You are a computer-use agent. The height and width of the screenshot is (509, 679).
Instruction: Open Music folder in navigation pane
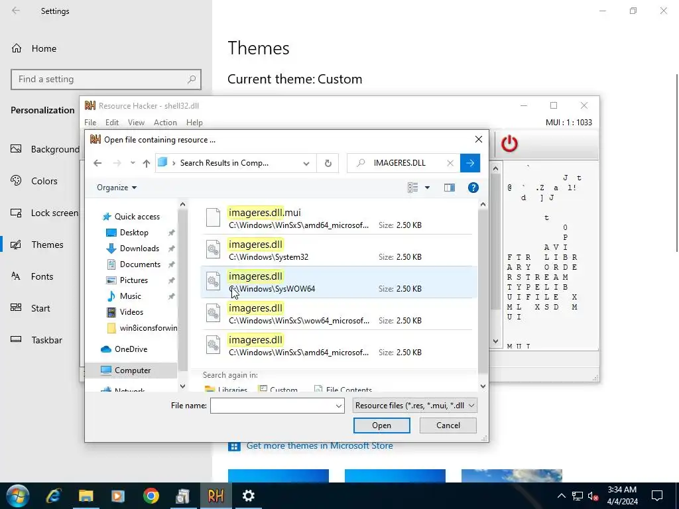[130, 296]
